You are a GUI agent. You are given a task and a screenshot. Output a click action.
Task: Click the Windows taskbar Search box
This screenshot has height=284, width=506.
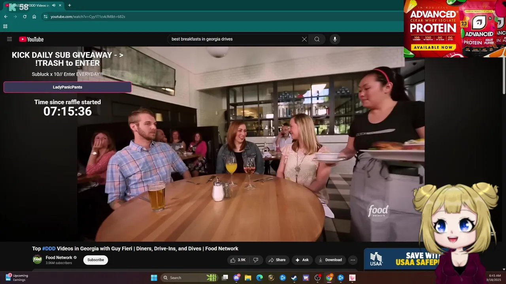[x=189, y=278]
